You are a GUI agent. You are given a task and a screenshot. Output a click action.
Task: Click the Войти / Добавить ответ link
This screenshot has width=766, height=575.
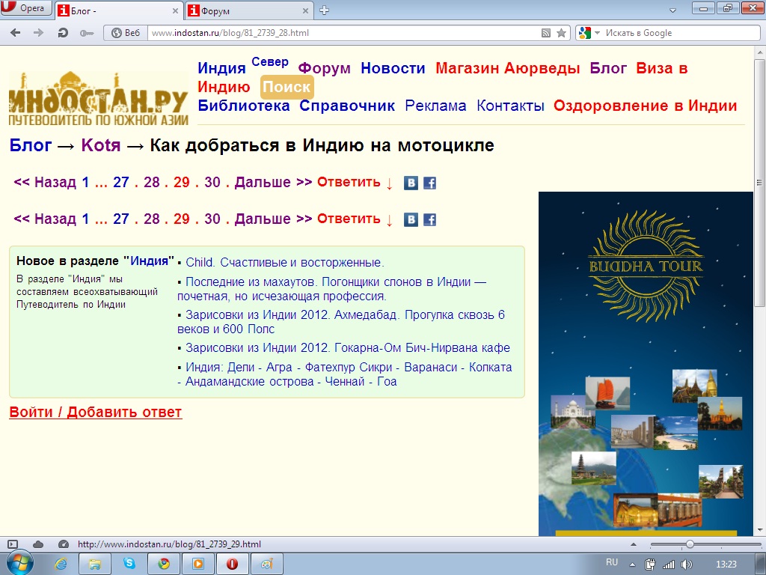95,412
